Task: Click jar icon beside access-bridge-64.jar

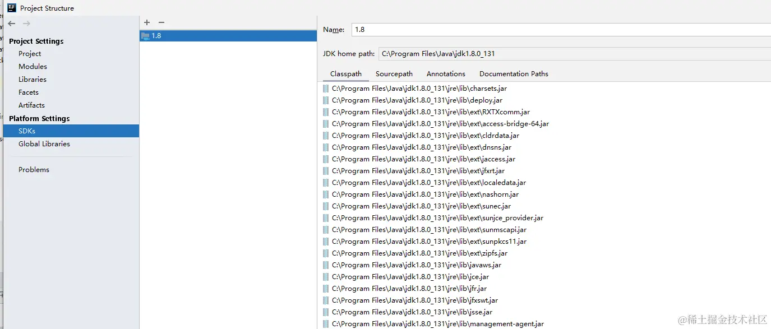Action: (326, 124)
